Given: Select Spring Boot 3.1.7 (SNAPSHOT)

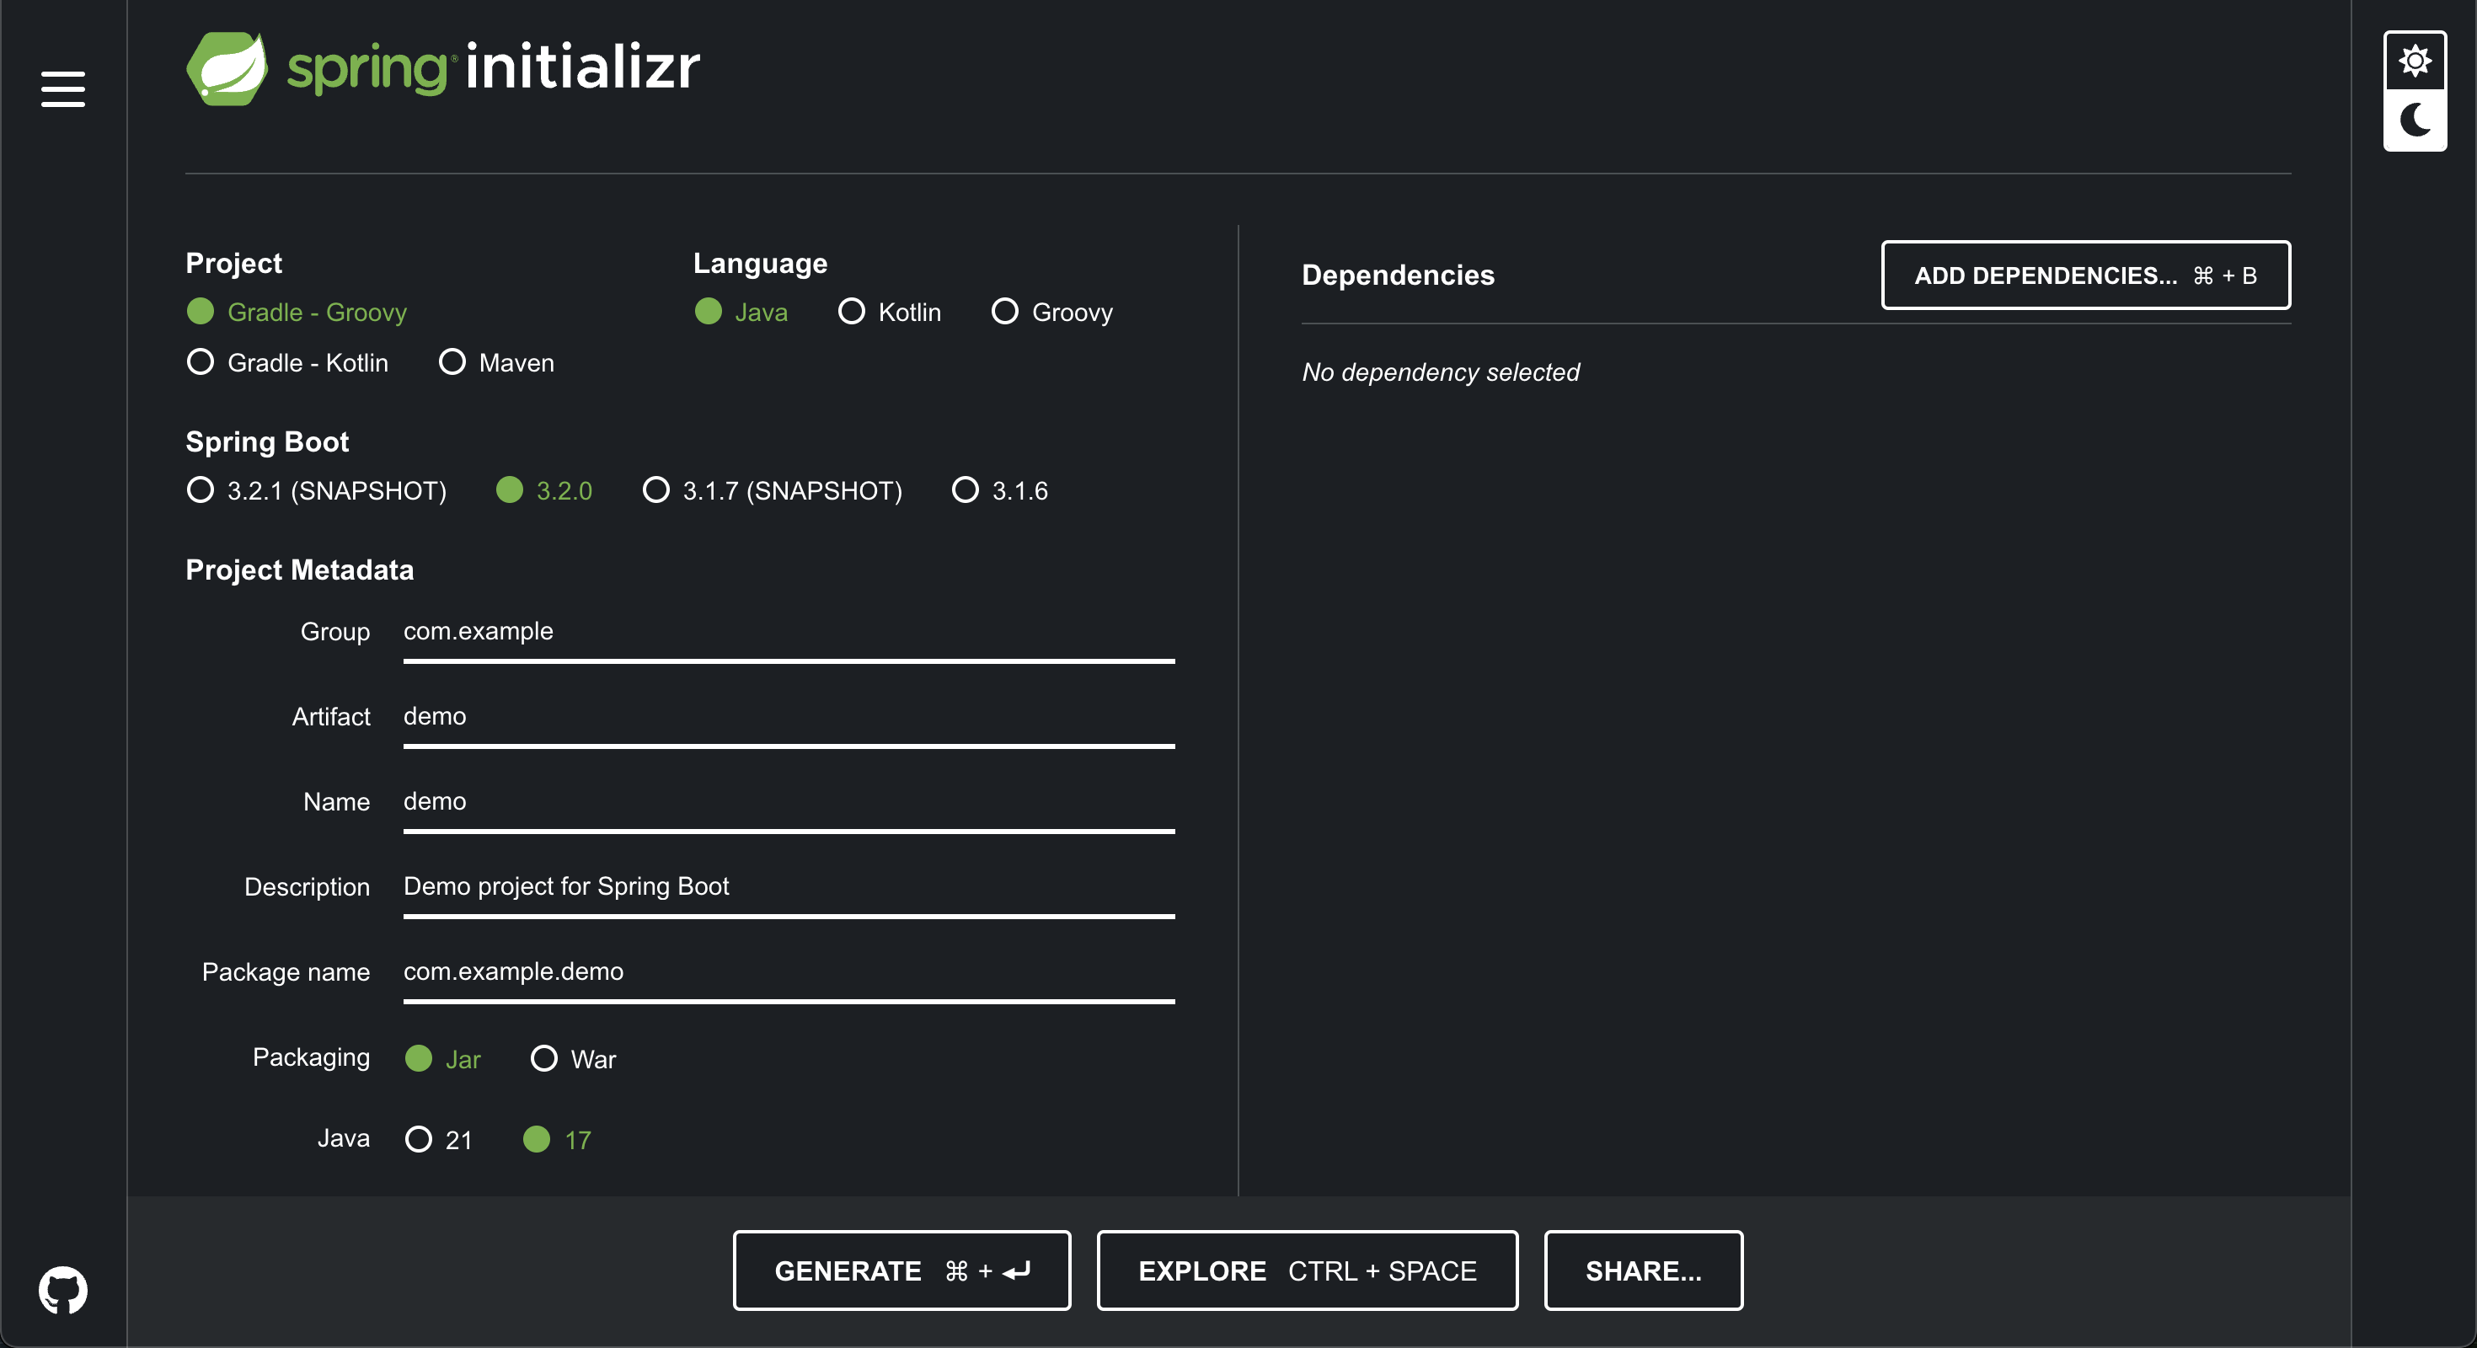Looking at the screenshot, I should 772,490.
